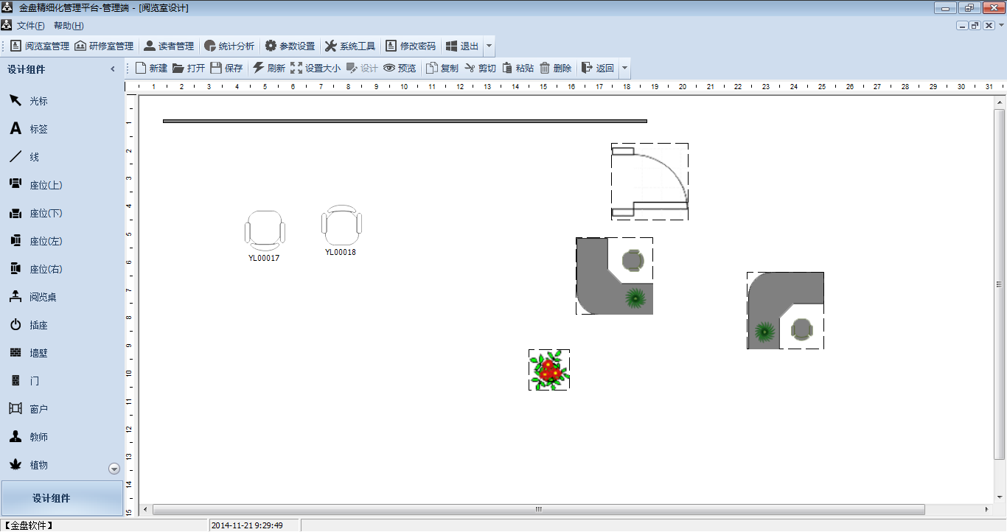Open the 帮助(H) menu
This screenshot has width=1007, height=532.
coord(69,26)
